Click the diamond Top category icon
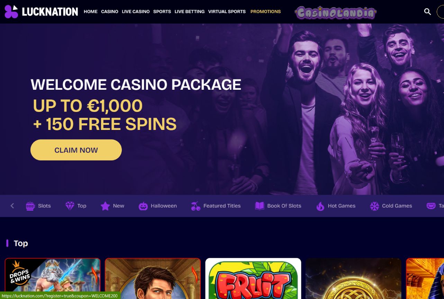Screen dimensions: 444x299 70,206
